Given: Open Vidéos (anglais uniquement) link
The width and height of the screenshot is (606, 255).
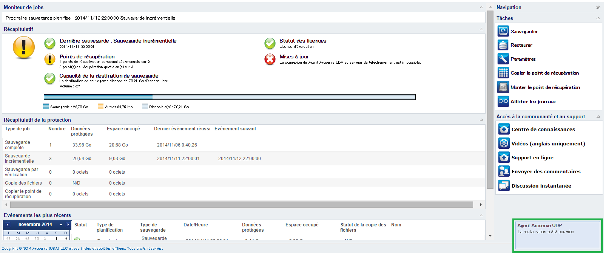Looking at the screenshot, I should pos(548,144).
